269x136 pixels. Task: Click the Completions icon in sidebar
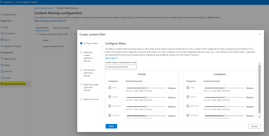click(2, 33)
